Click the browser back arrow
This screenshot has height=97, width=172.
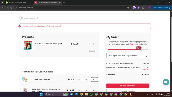pyautogui.click(x=3, y=8)
